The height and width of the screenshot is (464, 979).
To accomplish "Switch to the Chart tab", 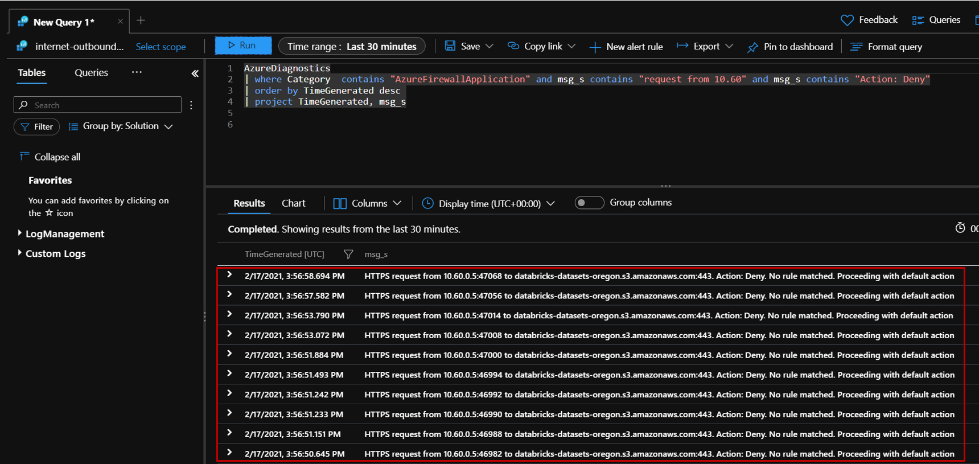I will (x=294, y=203).
